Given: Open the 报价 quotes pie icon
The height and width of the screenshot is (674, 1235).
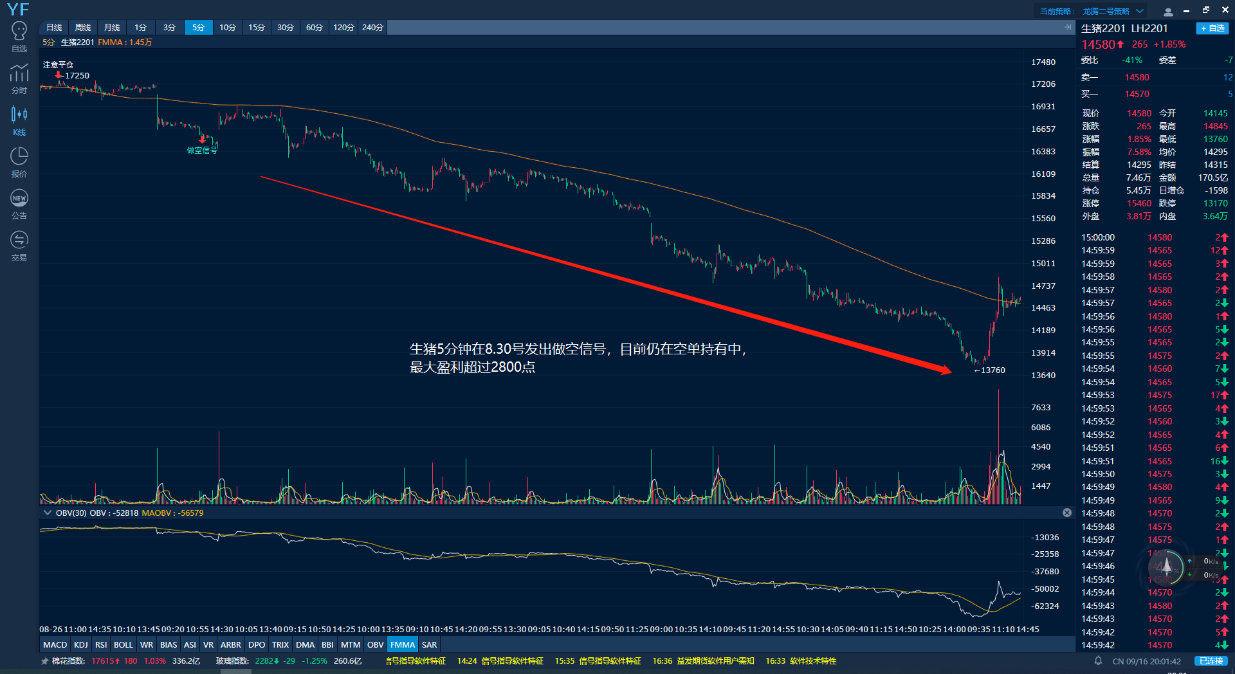Looking at the screenshot, I should pyautogui.click(x=19, y=162).
